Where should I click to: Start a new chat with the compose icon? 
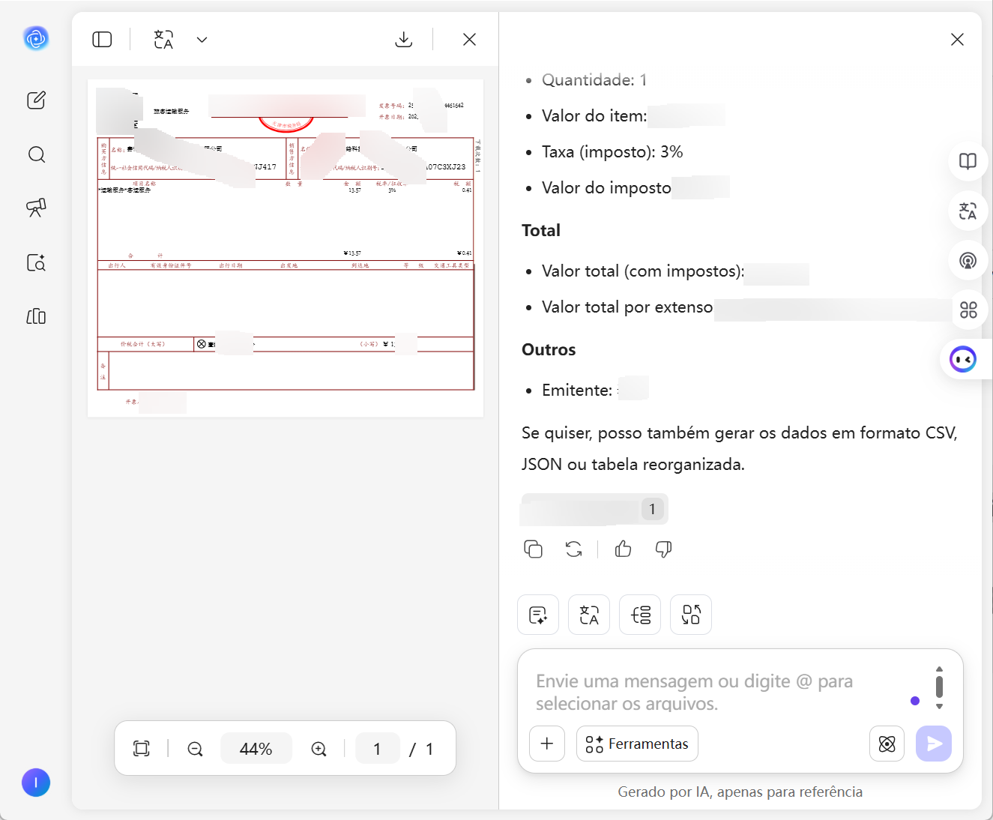tap(36, 100)
